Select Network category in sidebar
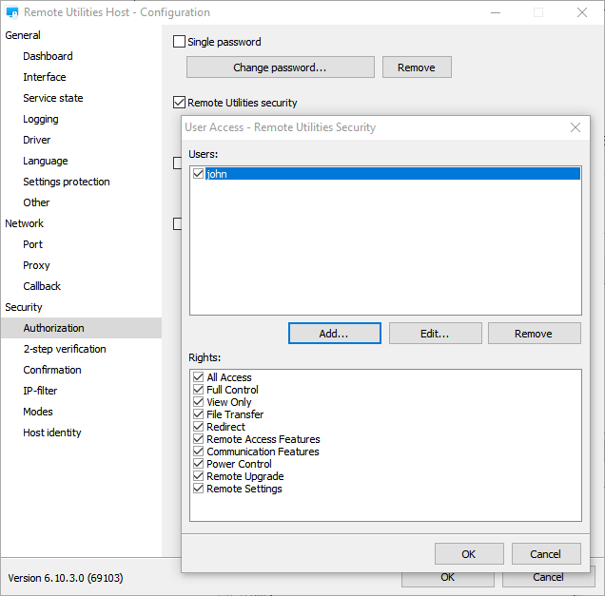605x596 pixels. (24, 223)
